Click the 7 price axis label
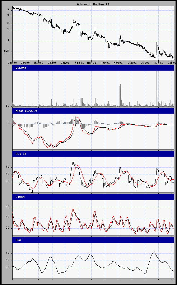Image resolution: width=177 pixels, height=285 pixels. (x=8, y=10)
